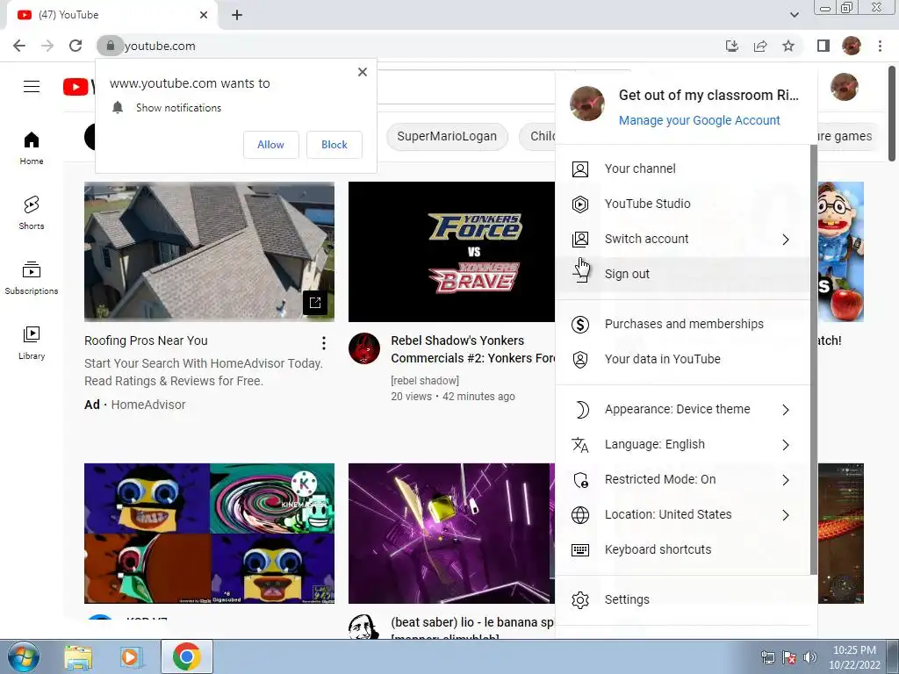Click the install app icon in address bar
Image resolution: width=899 pixels, height=674 pixels.
tap(732, 46)
